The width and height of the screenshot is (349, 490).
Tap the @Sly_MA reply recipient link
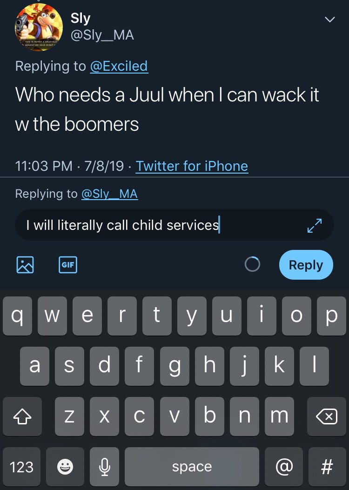coord(109,194)
